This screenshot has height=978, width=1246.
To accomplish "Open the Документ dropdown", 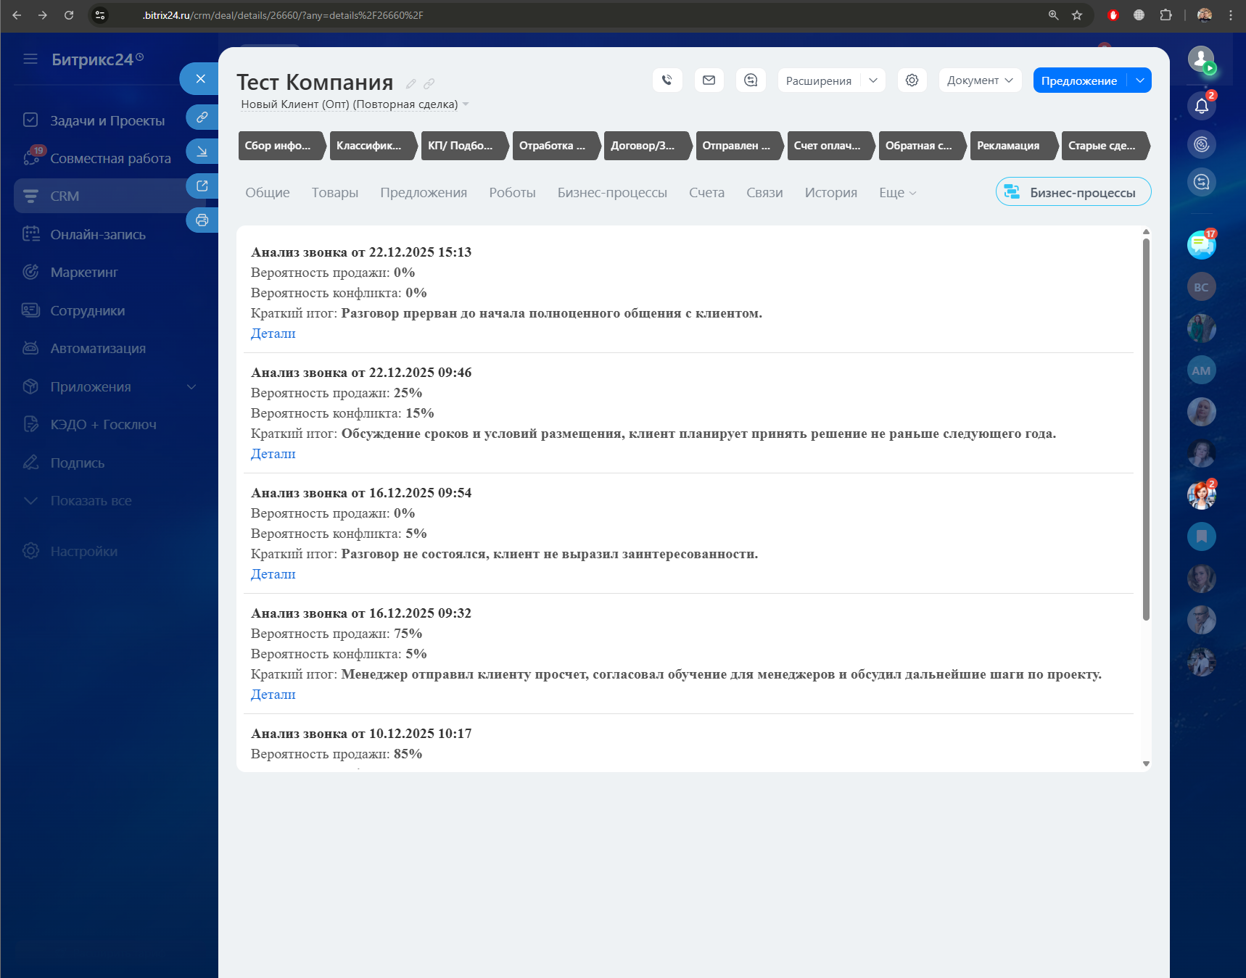I will click(x=979, y=80).
